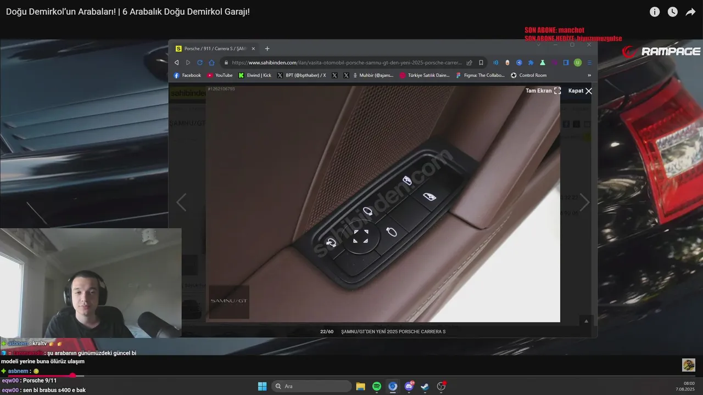Open Discord from the taskbar
The image size is (703, 395).
409,386
